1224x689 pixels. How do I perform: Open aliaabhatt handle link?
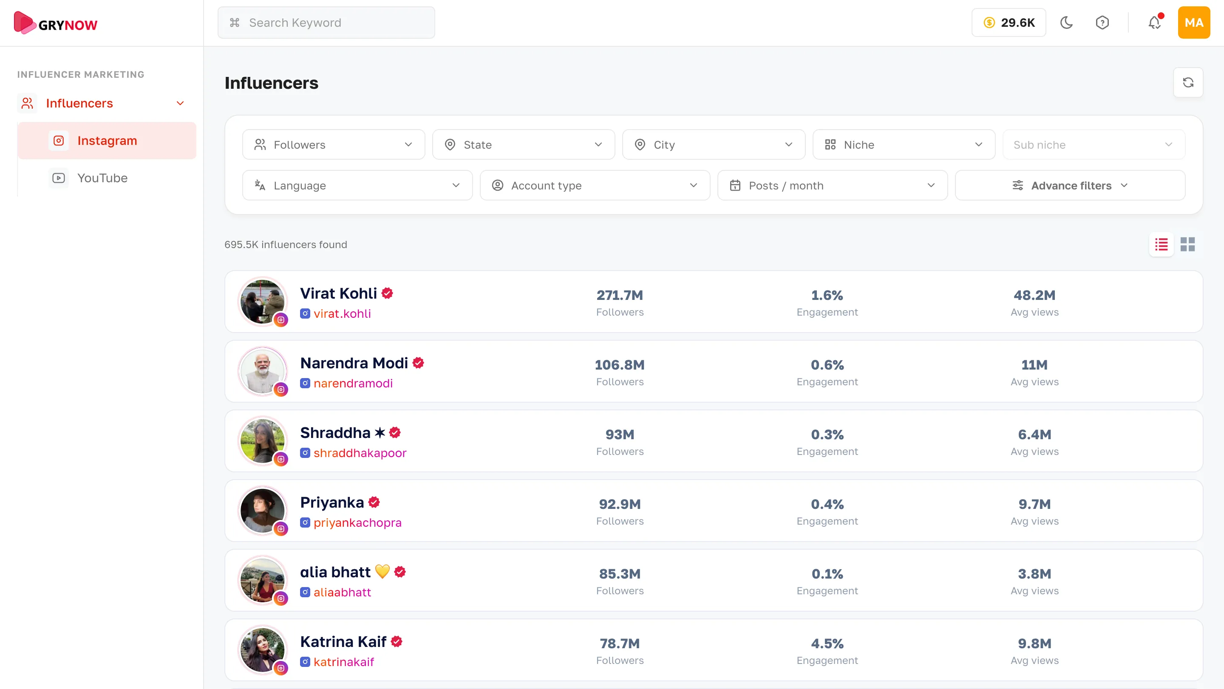[x=342, y=592]
